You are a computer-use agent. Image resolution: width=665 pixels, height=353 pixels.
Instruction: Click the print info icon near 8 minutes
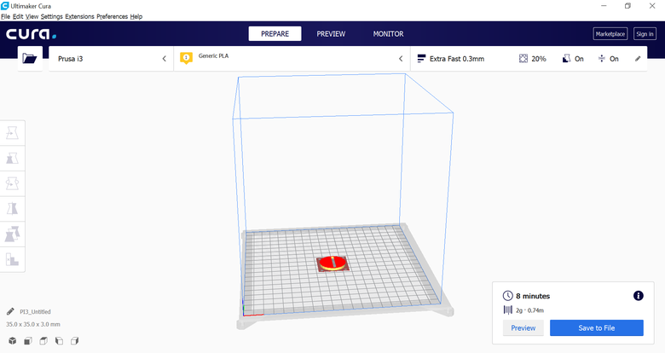[639, 296]
